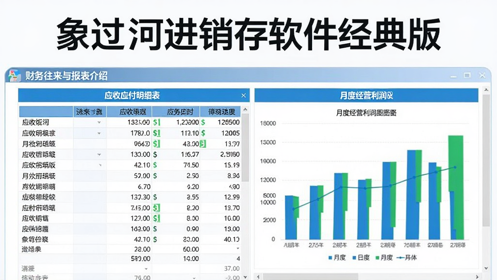This screenshot has height=280, width=497.
Task: Select the 14.00 cell
Action: (176, 259)
